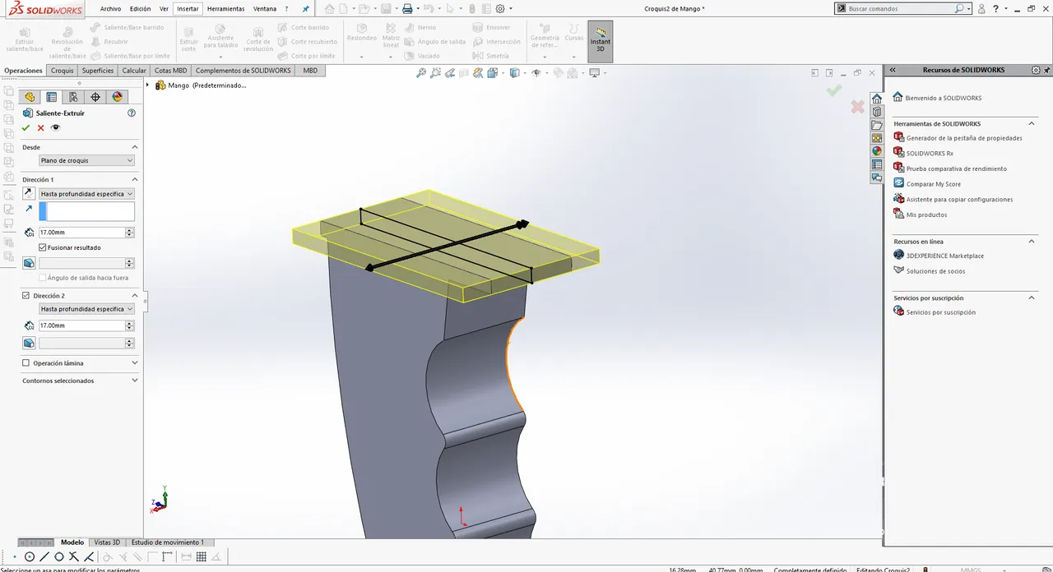Click the Zoom to Fit magnifier icon
This screenshot has width=1053, height=572.
421,73
